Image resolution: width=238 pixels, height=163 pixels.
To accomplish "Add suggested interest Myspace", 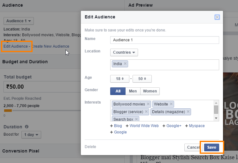I will (195, 126).
